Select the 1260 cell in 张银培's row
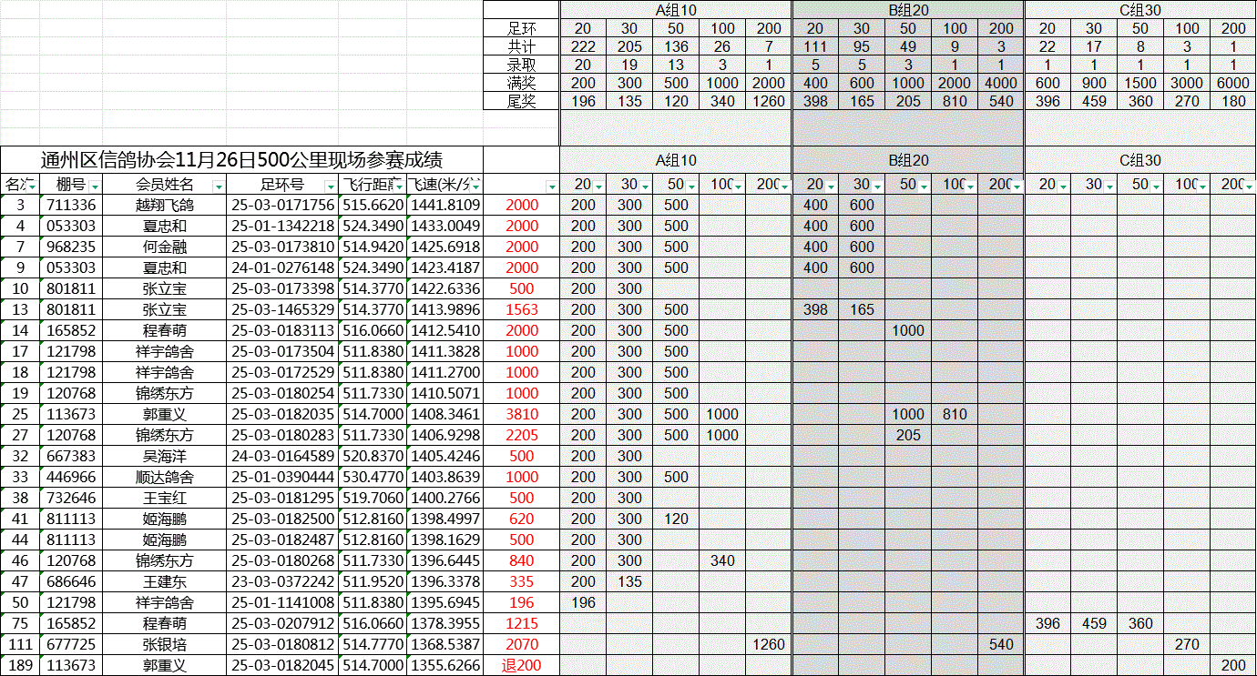1257x676 pixels. tap(769, 644)
